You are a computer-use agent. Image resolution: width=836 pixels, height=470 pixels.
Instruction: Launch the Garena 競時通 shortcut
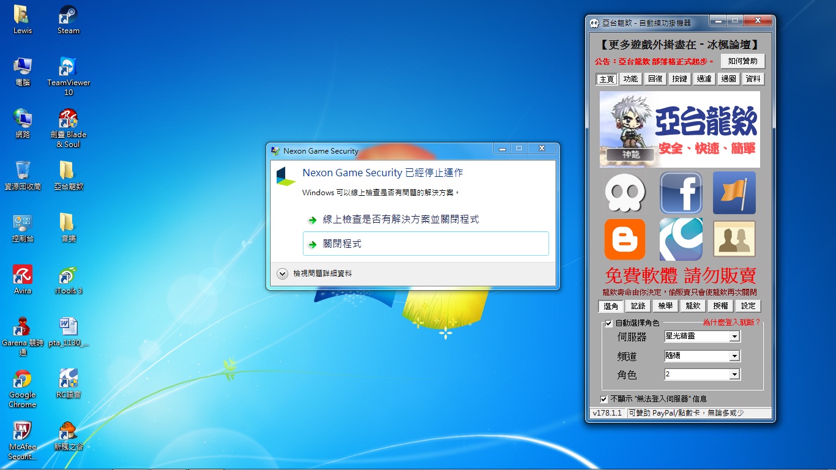(x=23, y=336)
